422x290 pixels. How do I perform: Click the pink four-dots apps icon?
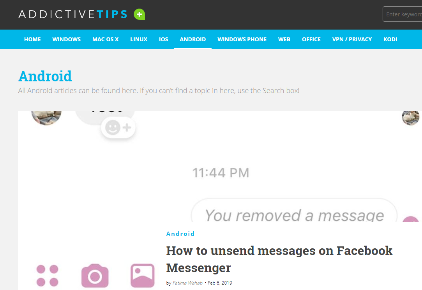click(48, 276)
